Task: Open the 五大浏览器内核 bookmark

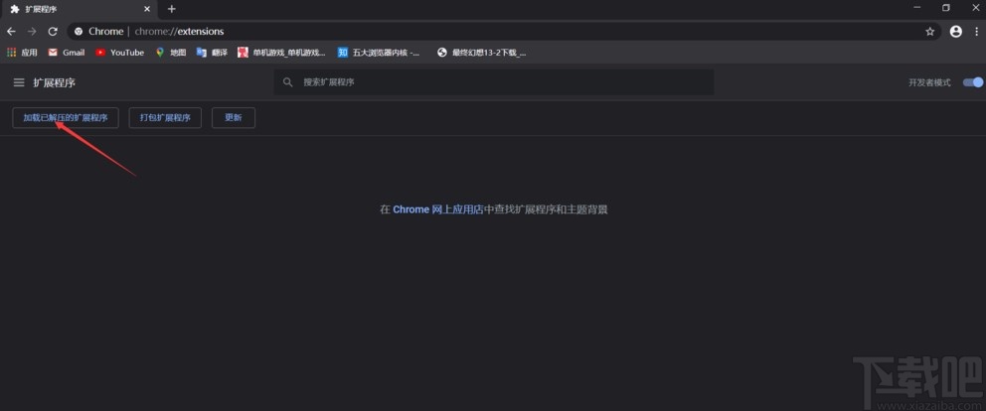Action: (x=379, y=53)
